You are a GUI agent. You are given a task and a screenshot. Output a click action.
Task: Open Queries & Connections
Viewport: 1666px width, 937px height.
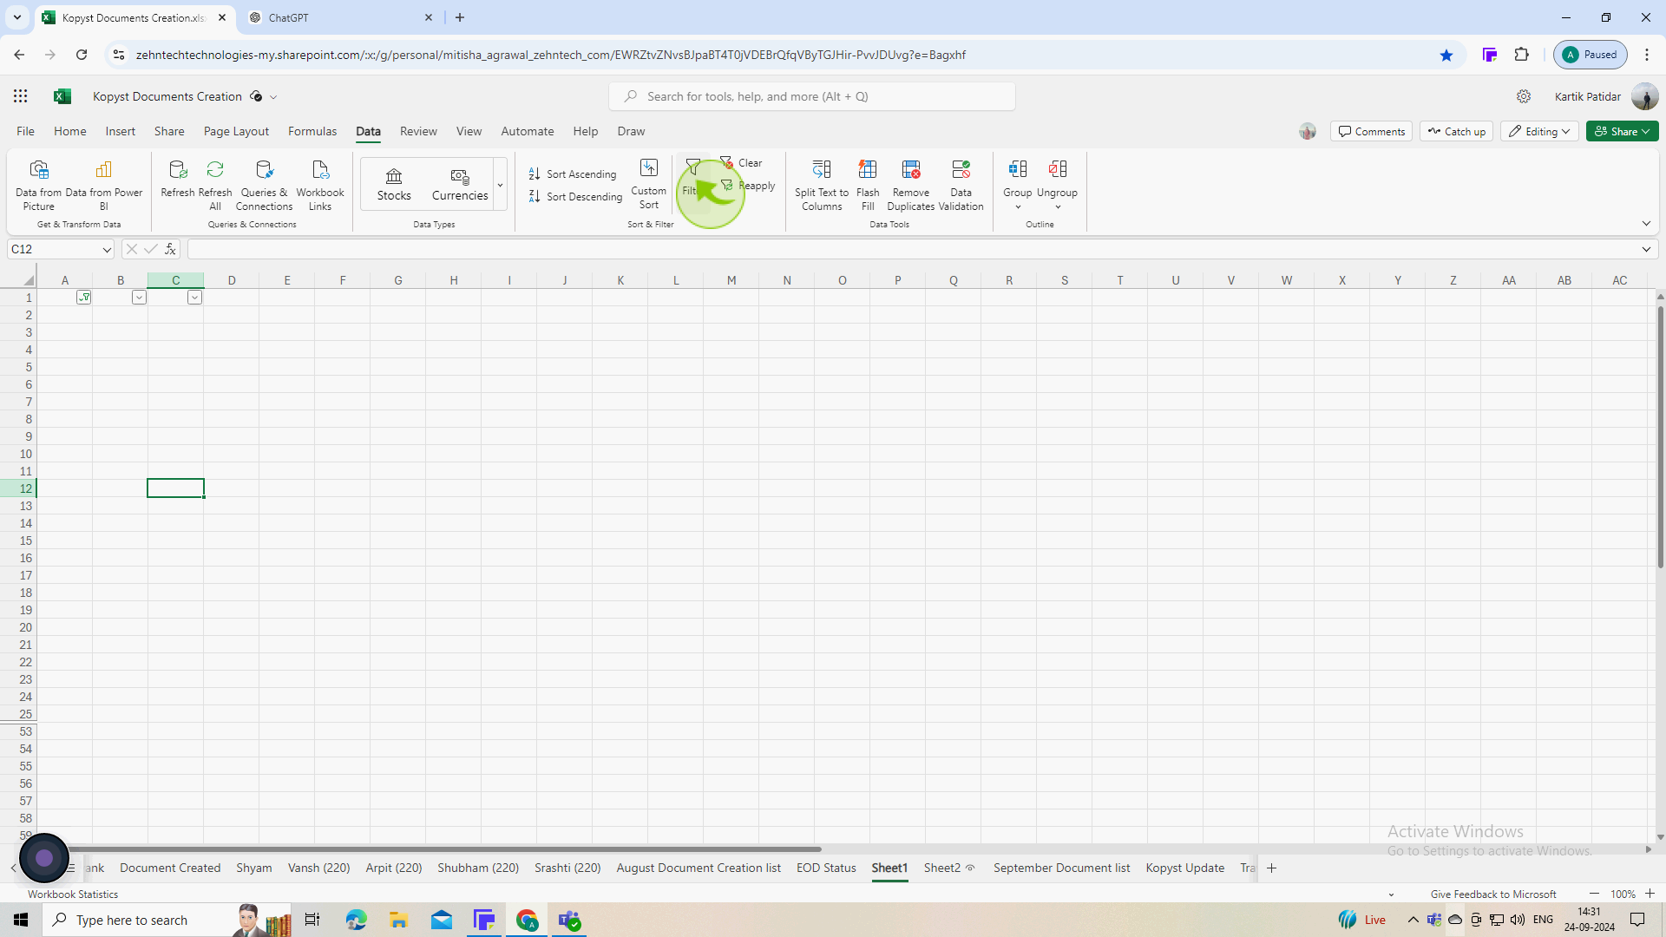coord(264,185)
